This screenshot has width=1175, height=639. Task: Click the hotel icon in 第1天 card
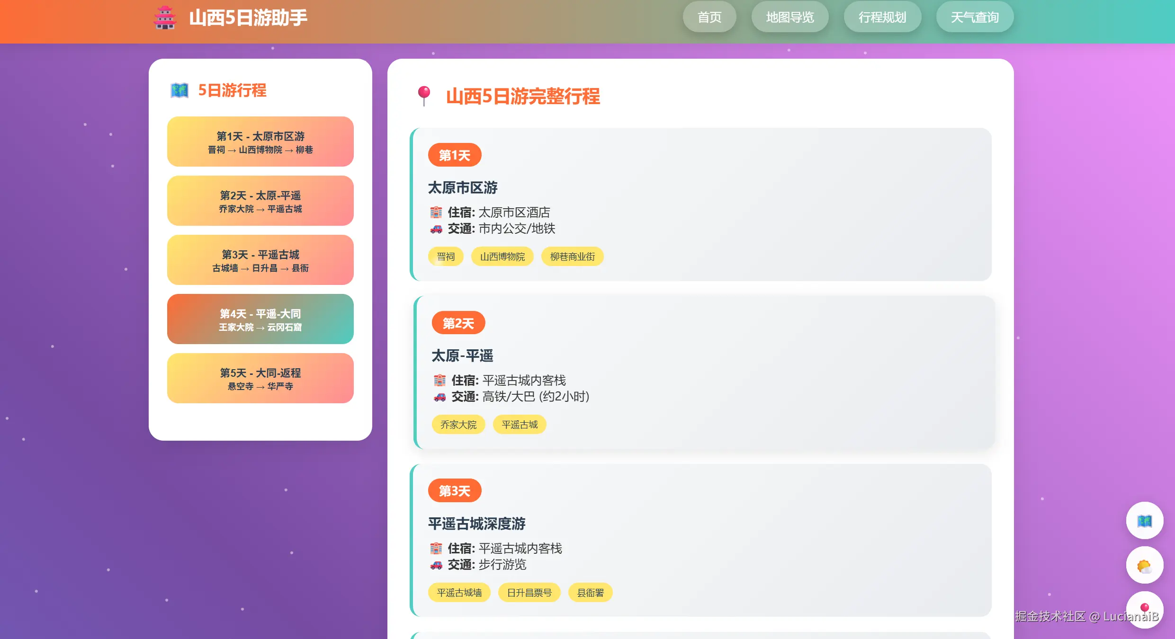[436, 213]
